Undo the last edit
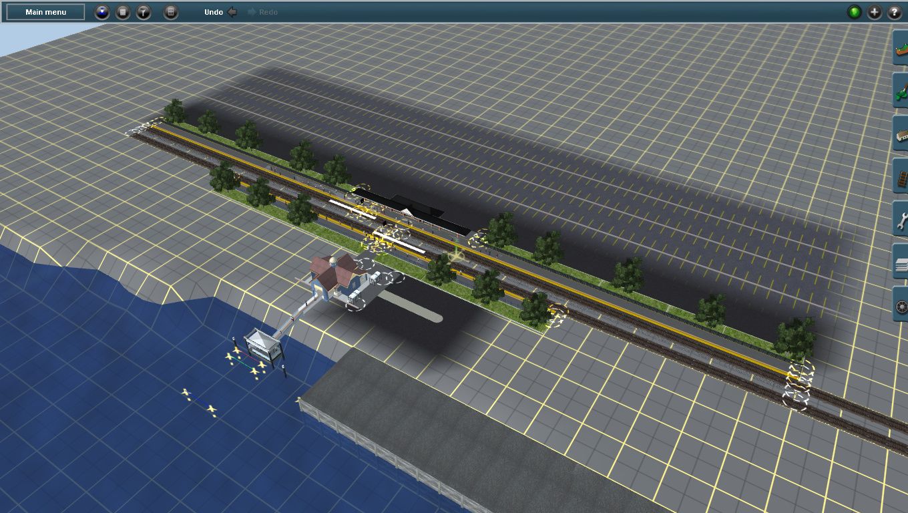 (x=220, y=12)
